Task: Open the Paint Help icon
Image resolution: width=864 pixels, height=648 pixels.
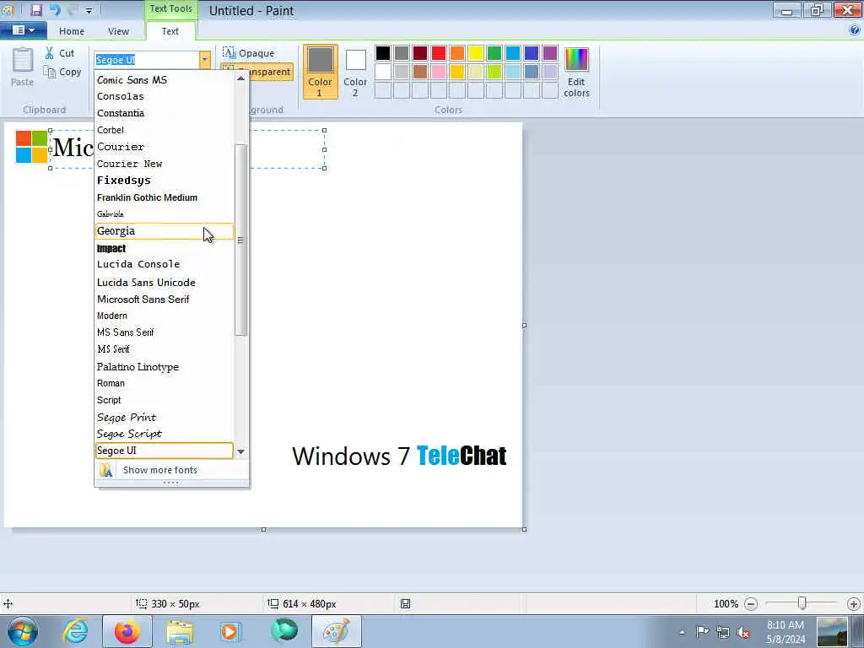Action: point(855,30)
